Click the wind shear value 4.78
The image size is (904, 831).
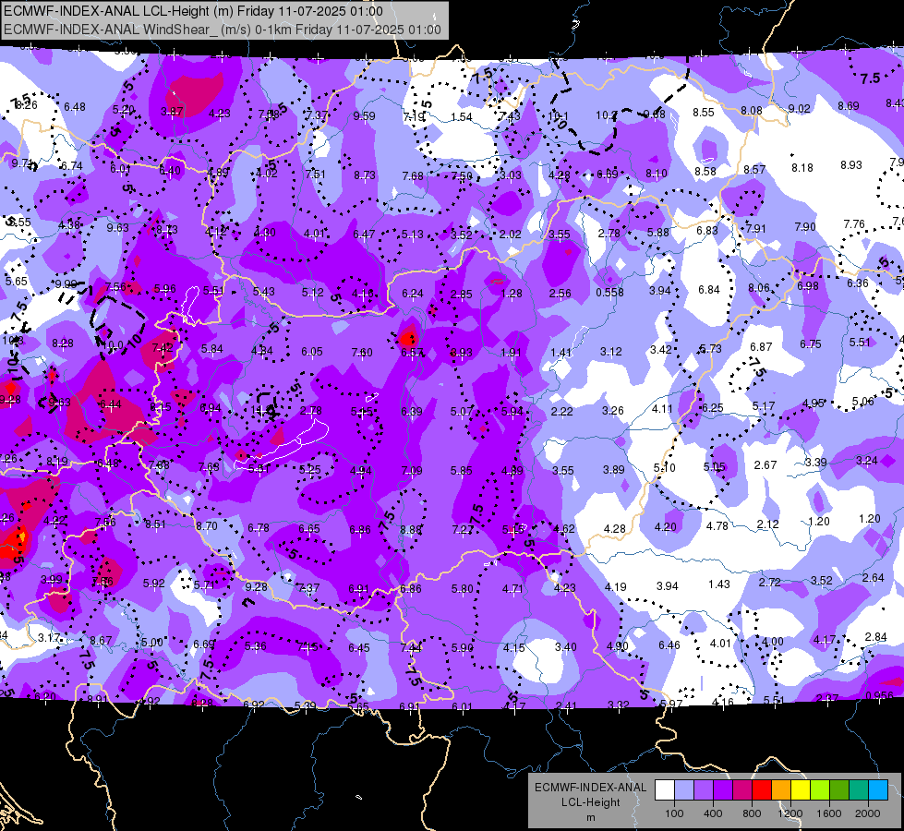[717, 526]
